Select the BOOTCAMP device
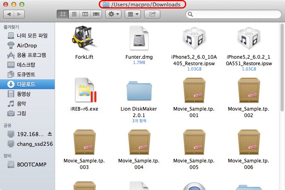Viewport: 285px width, 190px height. (x=27, y=164)
